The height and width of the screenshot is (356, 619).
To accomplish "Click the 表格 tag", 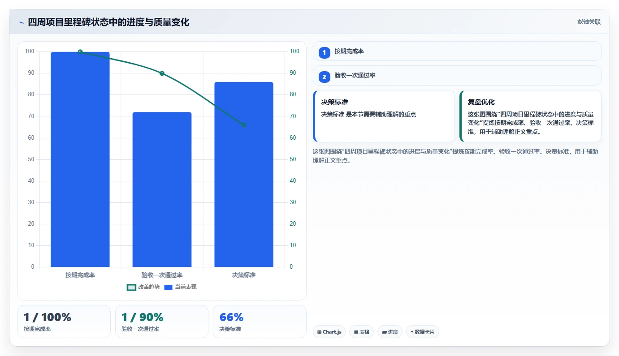I will tap(361, 332).
